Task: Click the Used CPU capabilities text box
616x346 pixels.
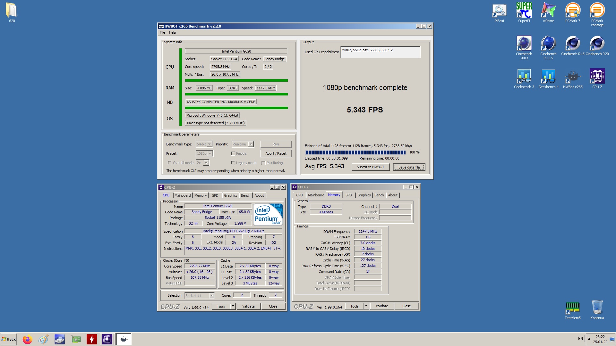Action: pyautogui.click(x=381, y=52)
